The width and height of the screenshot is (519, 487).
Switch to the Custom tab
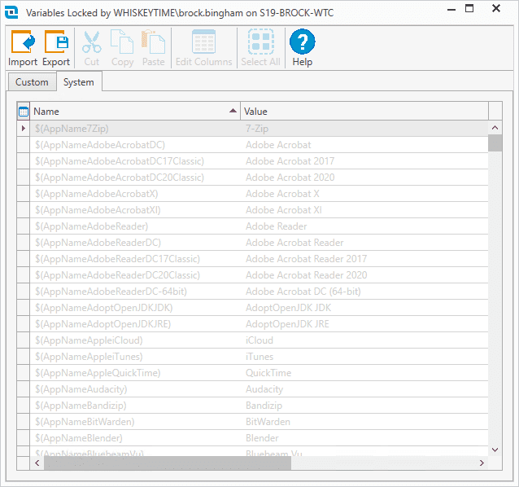(32, 82)
